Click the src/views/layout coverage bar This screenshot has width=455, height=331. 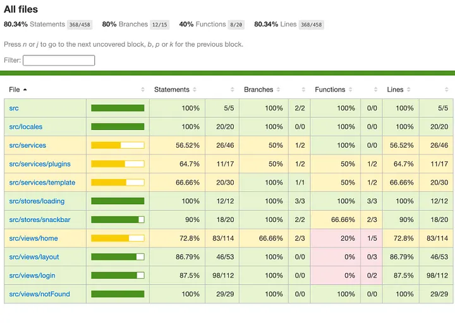tap(118, 257)
